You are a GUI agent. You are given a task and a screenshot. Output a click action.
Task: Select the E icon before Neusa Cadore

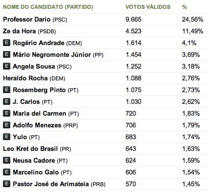point(6,161)
